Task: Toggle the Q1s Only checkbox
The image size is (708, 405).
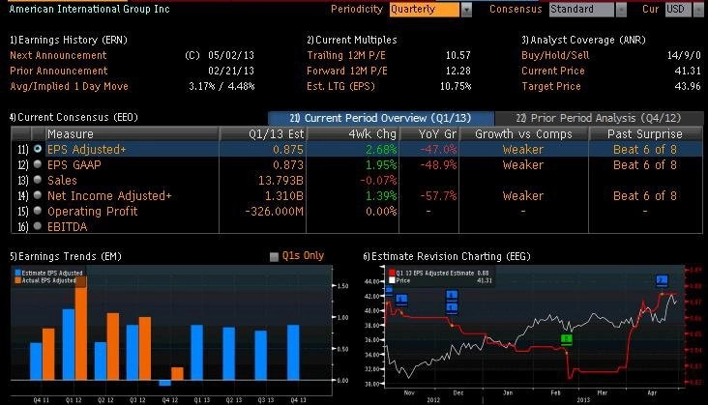Action: tap(274, 256)
